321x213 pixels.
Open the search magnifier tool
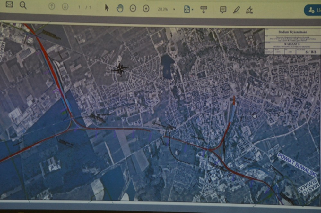pos(23,5)
